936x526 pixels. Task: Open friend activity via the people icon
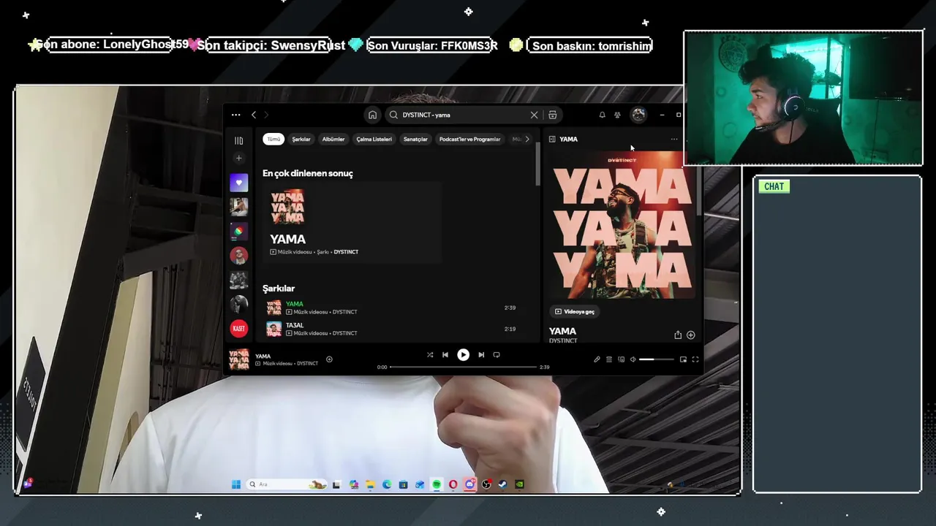pyautogui.click(x=617, y=115)
